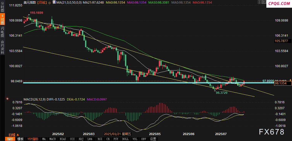
Task: Select the 指标 tab at bottom
Action: pos(10,139)
